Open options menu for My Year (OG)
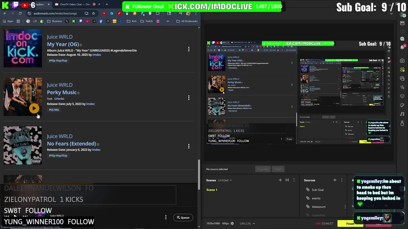Viewport: 408px width, 229px height. [189, 49]
